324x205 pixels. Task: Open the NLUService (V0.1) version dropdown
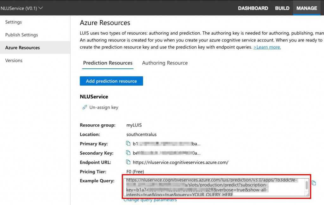pyautogui.click(x=22, y=8)
